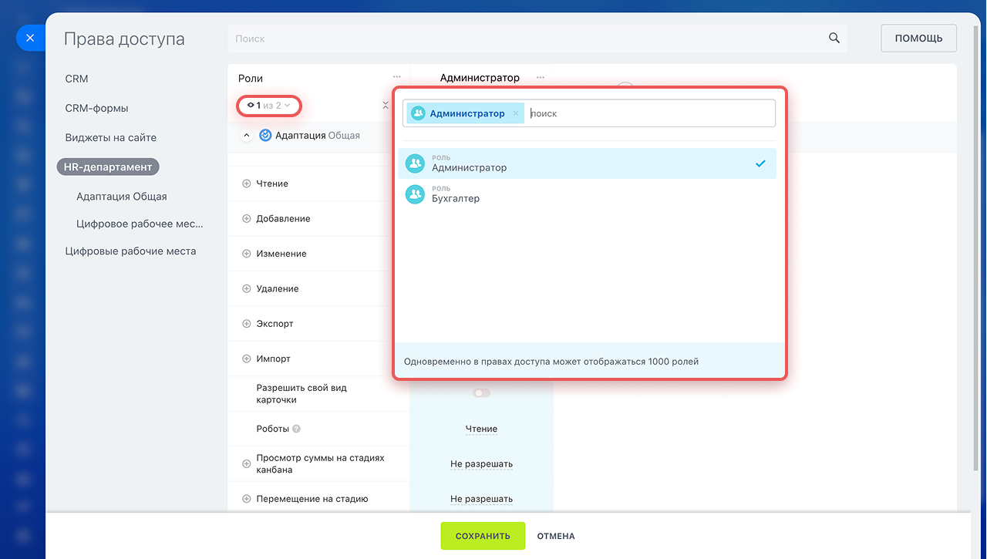The height and width of the screenshot is (559, 987).
Task: Click the Сохранить button
Action: [483, 536]
